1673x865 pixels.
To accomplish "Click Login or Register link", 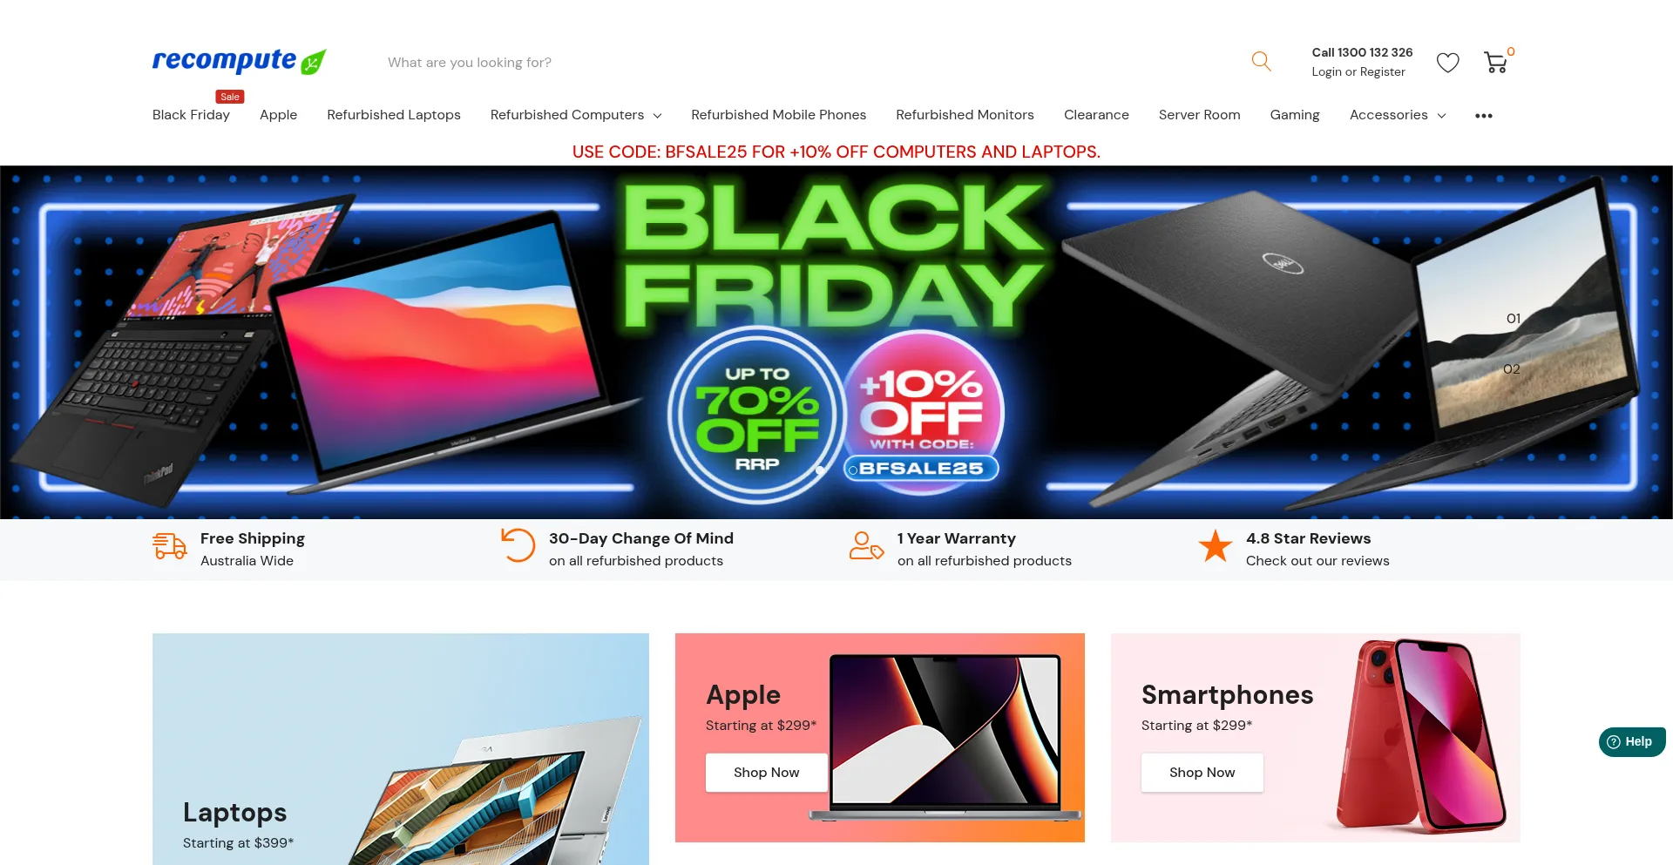I will [x=1358, y=72].
